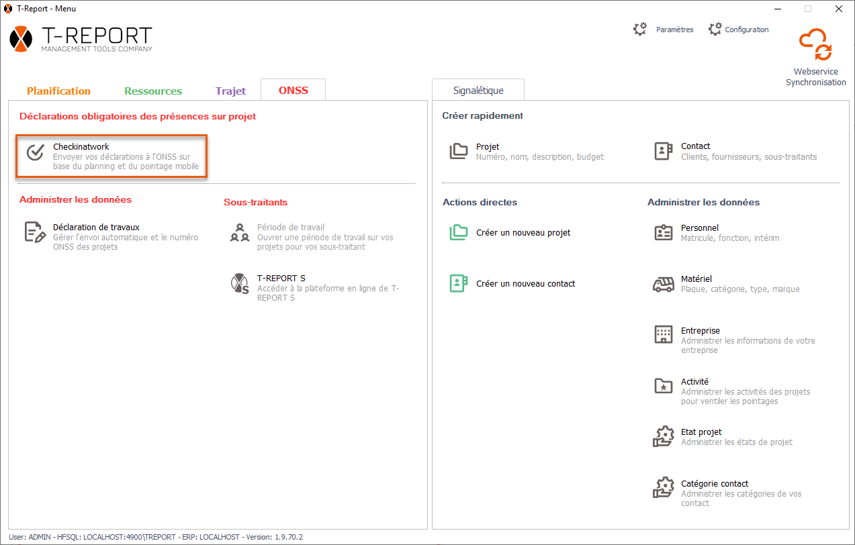Click the Webservice Synchronisation cloud icon
The width and height of the screenshot is (855, 545).
(815, 47)
